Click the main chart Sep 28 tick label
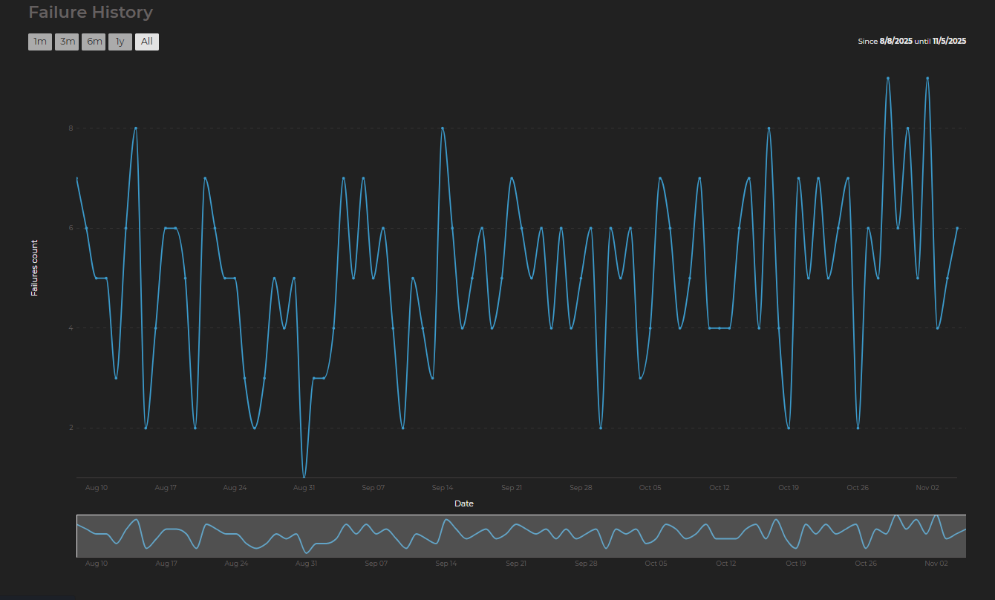This screenshot has width=995, height=600. pyautogui.click(x=581, y=488)
